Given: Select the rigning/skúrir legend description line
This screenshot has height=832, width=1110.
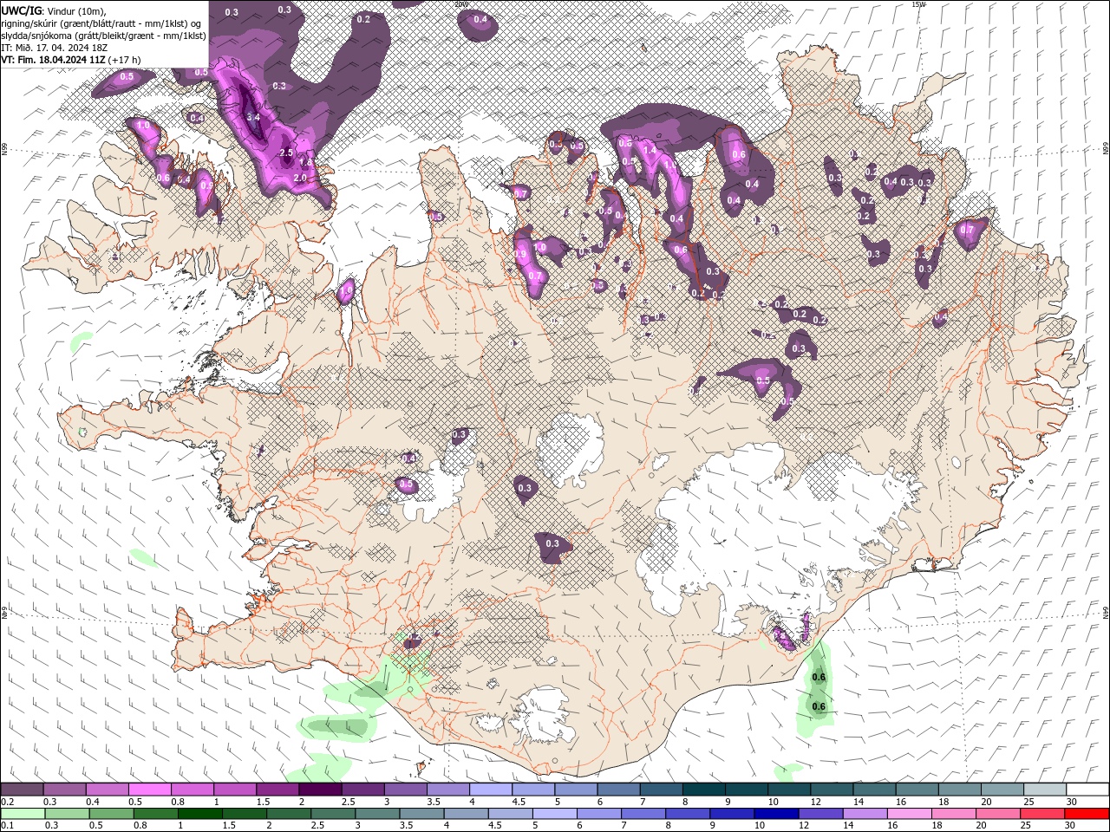Looking at the screenshot, I should point(102,23).
